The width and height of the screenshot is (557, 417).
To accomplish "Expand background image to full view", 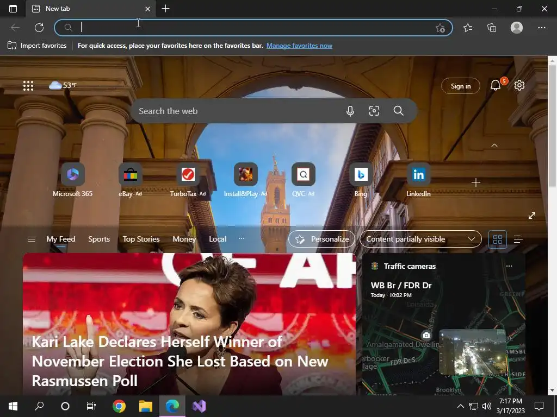I will [x=532, y=216].
